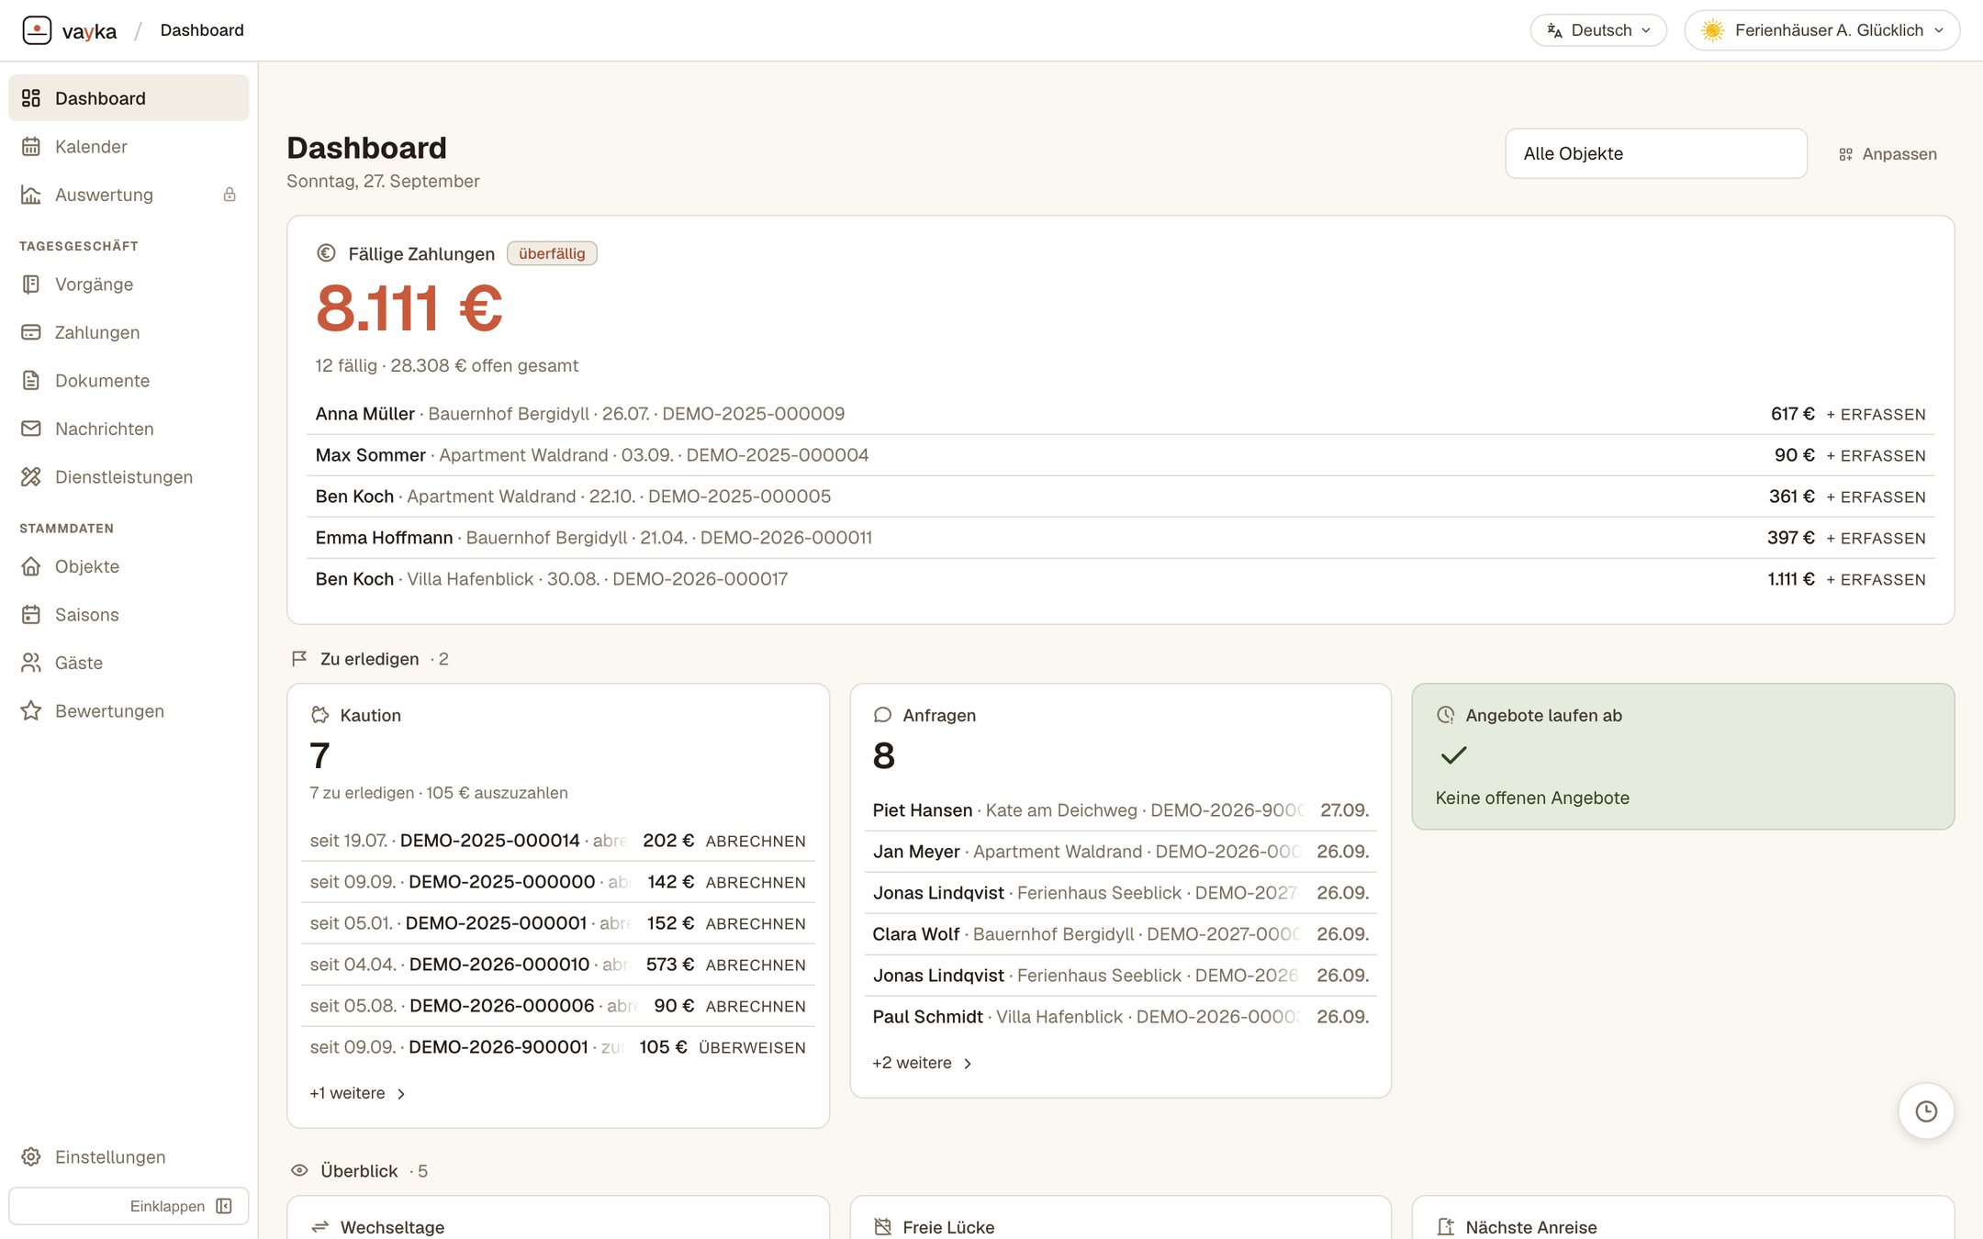This screenshot has width=1983, height=1239.
Task: Click the Dienstleistungen tools icon
Action: click(31, 477)
